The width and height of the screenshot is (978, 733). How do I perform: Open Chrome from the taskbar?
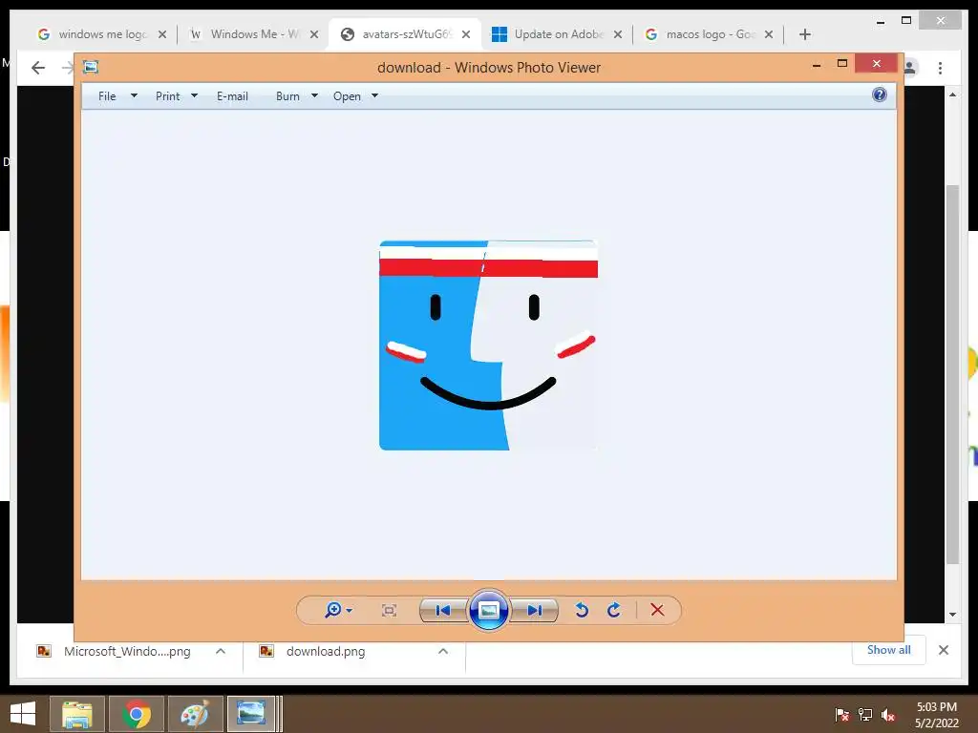pos(137,714)
